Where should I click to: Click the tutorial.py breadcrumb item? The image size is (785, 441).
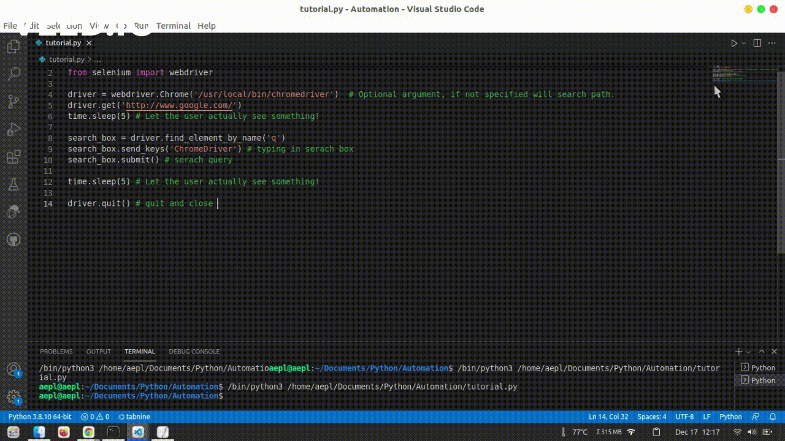(62, 59)
